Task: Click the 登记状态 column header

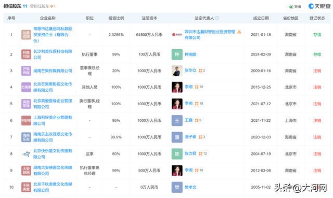Action: click(317, 18)
